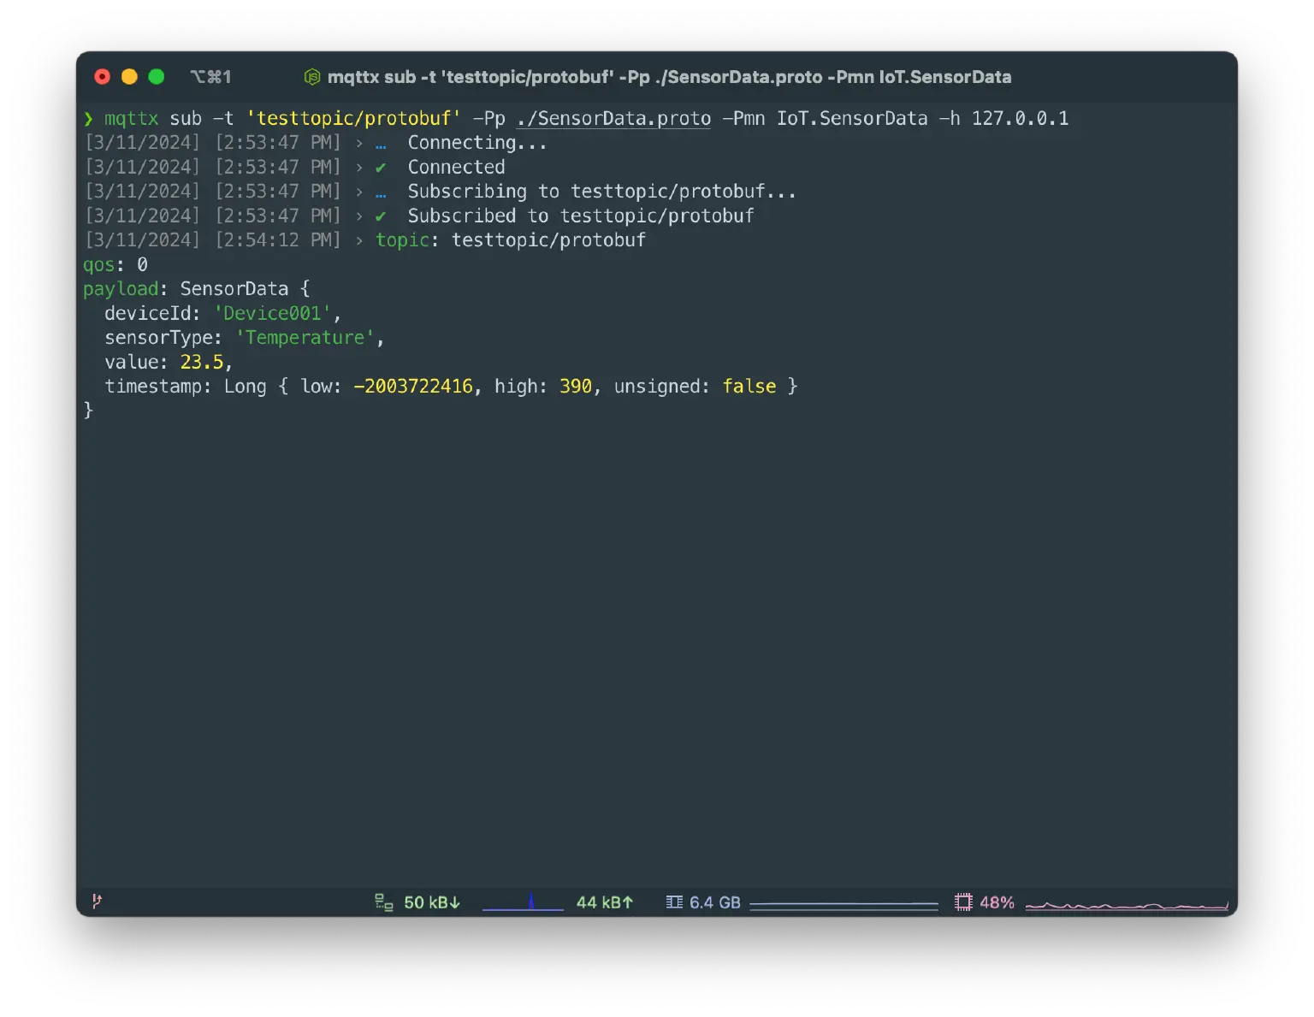
Task: Click the git branch icon in the status bar
Action: (x=97, y=902)
